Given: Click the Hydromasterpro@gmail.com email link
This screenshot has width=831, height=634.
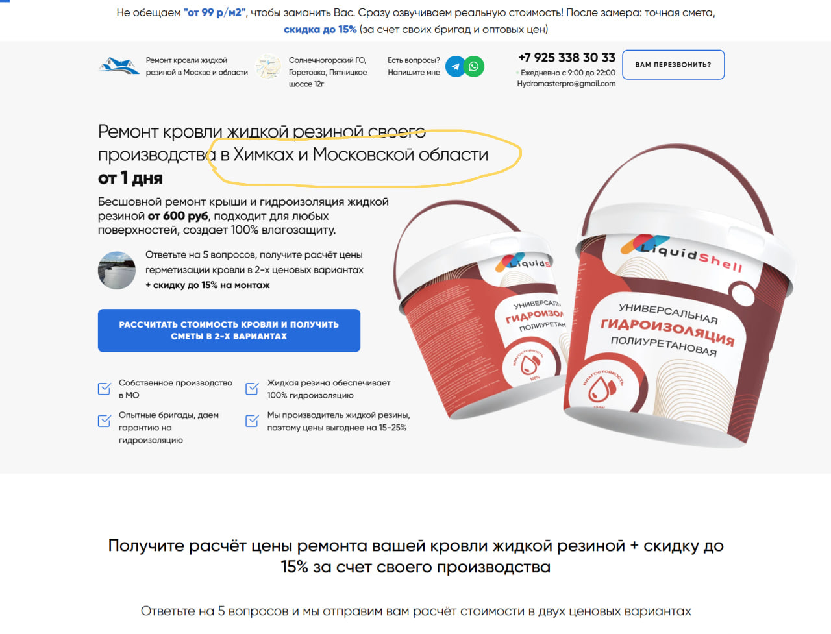Looking at the screenshot, I should [566, 84].
